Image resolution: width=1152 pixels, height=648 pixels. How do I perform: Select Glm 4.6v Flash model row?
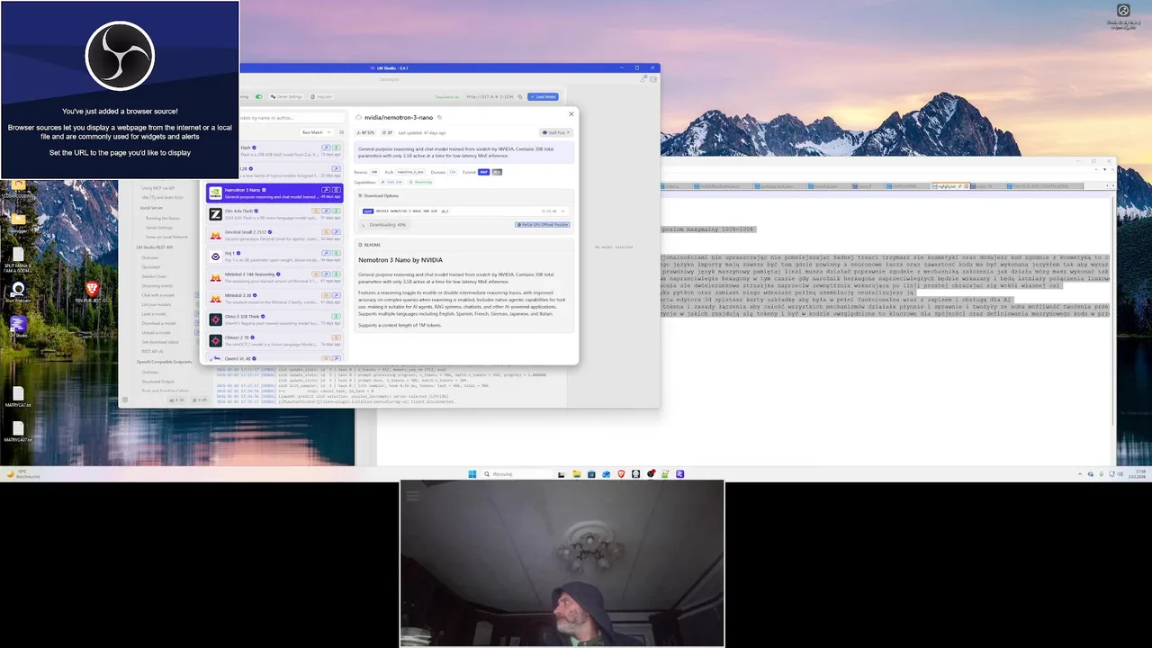(x=274, y=214)
